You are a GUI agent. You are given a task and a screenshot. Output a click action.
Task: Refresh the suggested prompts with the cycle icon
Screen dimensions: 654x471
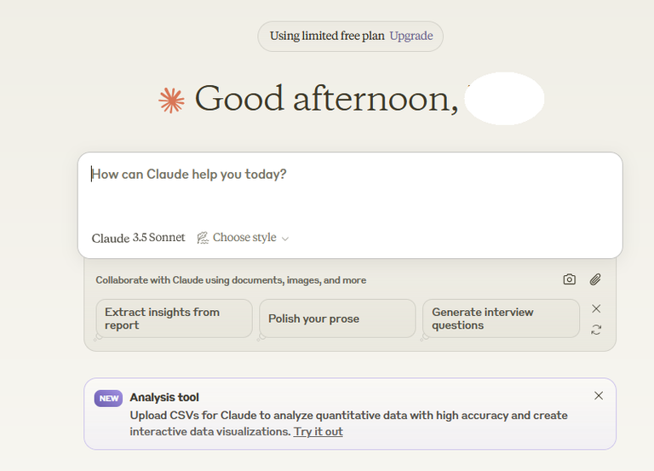(x=596, y=330)
